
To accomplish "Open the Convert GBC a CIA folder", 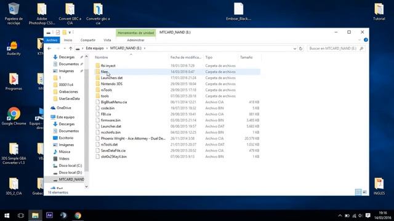I will point(70,14).
